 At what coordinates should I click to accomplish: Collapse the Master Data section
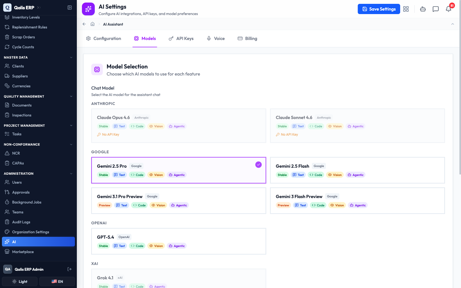[x=71, y=58]
